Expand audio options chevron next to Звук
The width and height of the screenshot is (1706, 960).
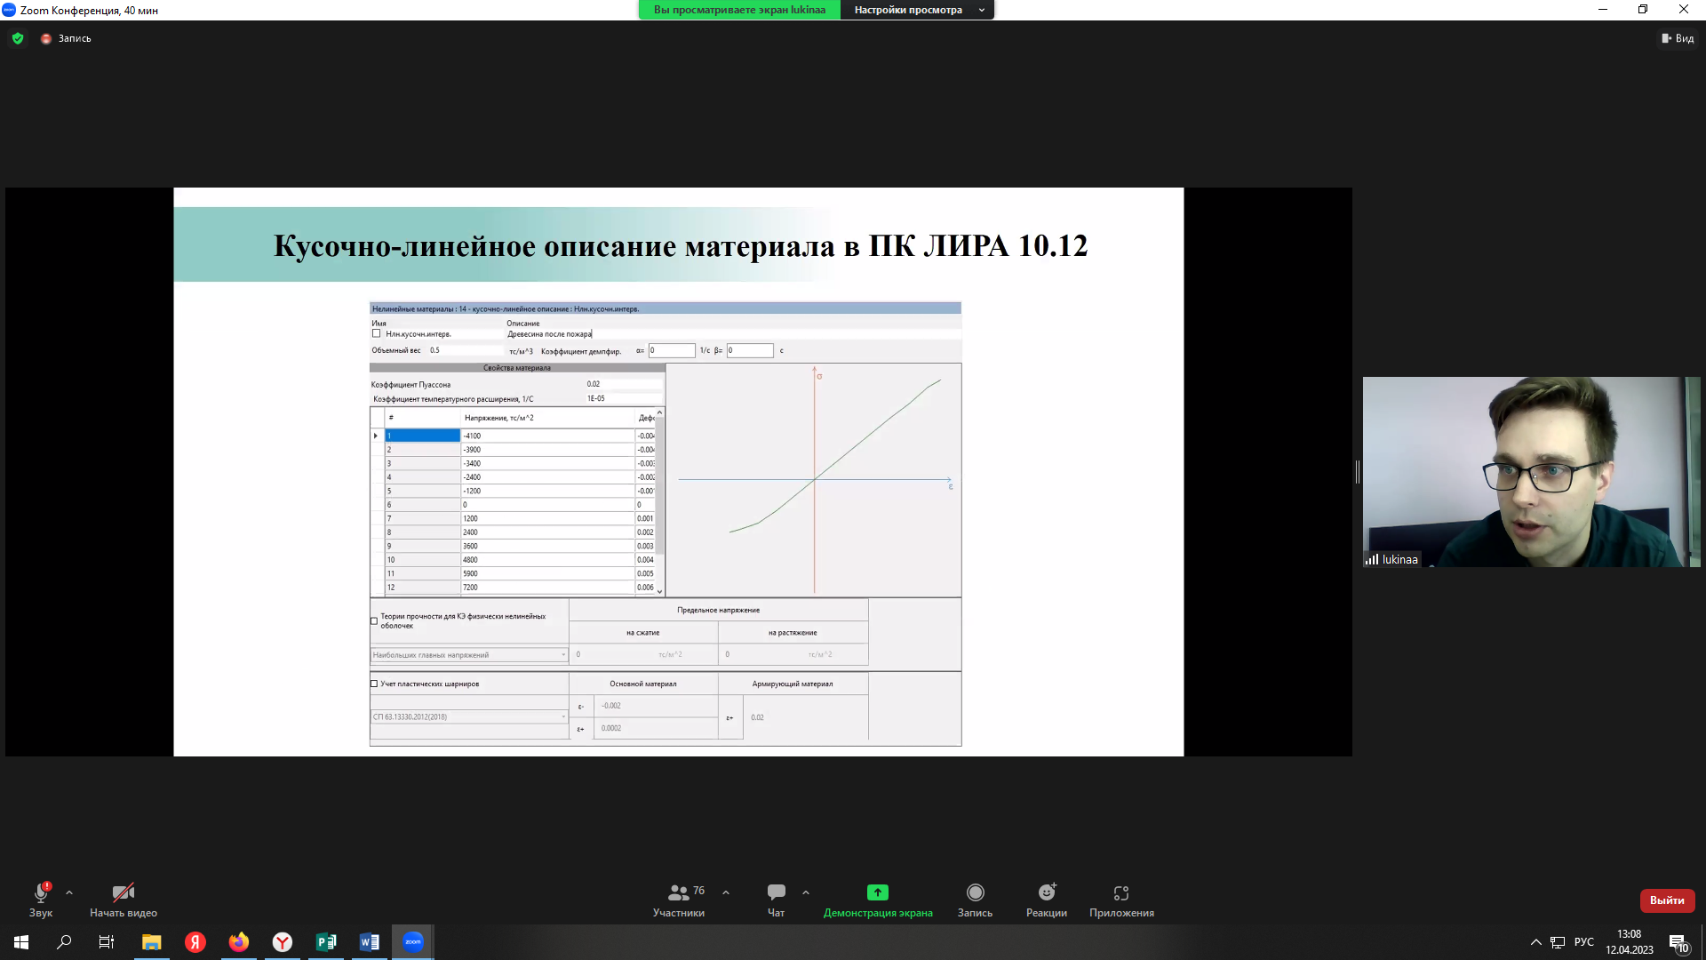(x=69, y=892)
